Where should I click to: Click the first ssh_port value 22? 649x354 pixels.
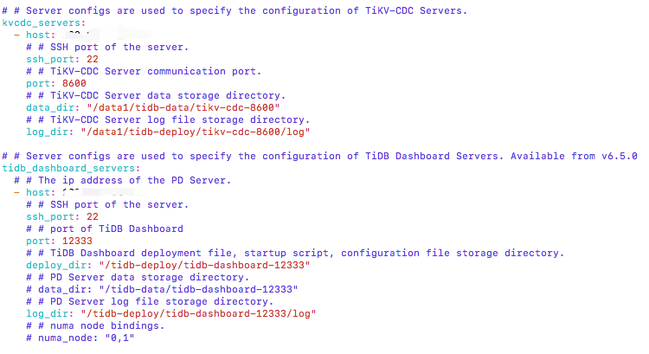(93, 59)
